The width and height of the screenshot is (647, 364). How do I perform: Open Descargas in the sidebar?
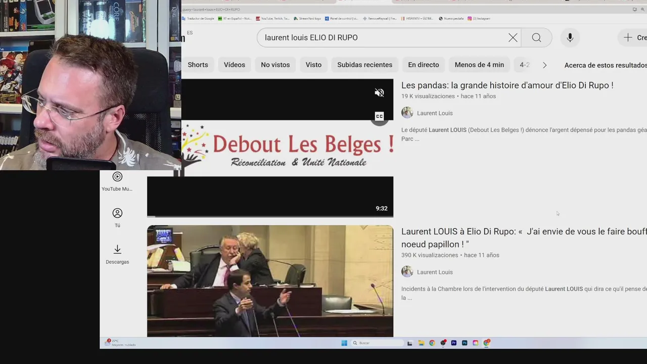[117, 254]
